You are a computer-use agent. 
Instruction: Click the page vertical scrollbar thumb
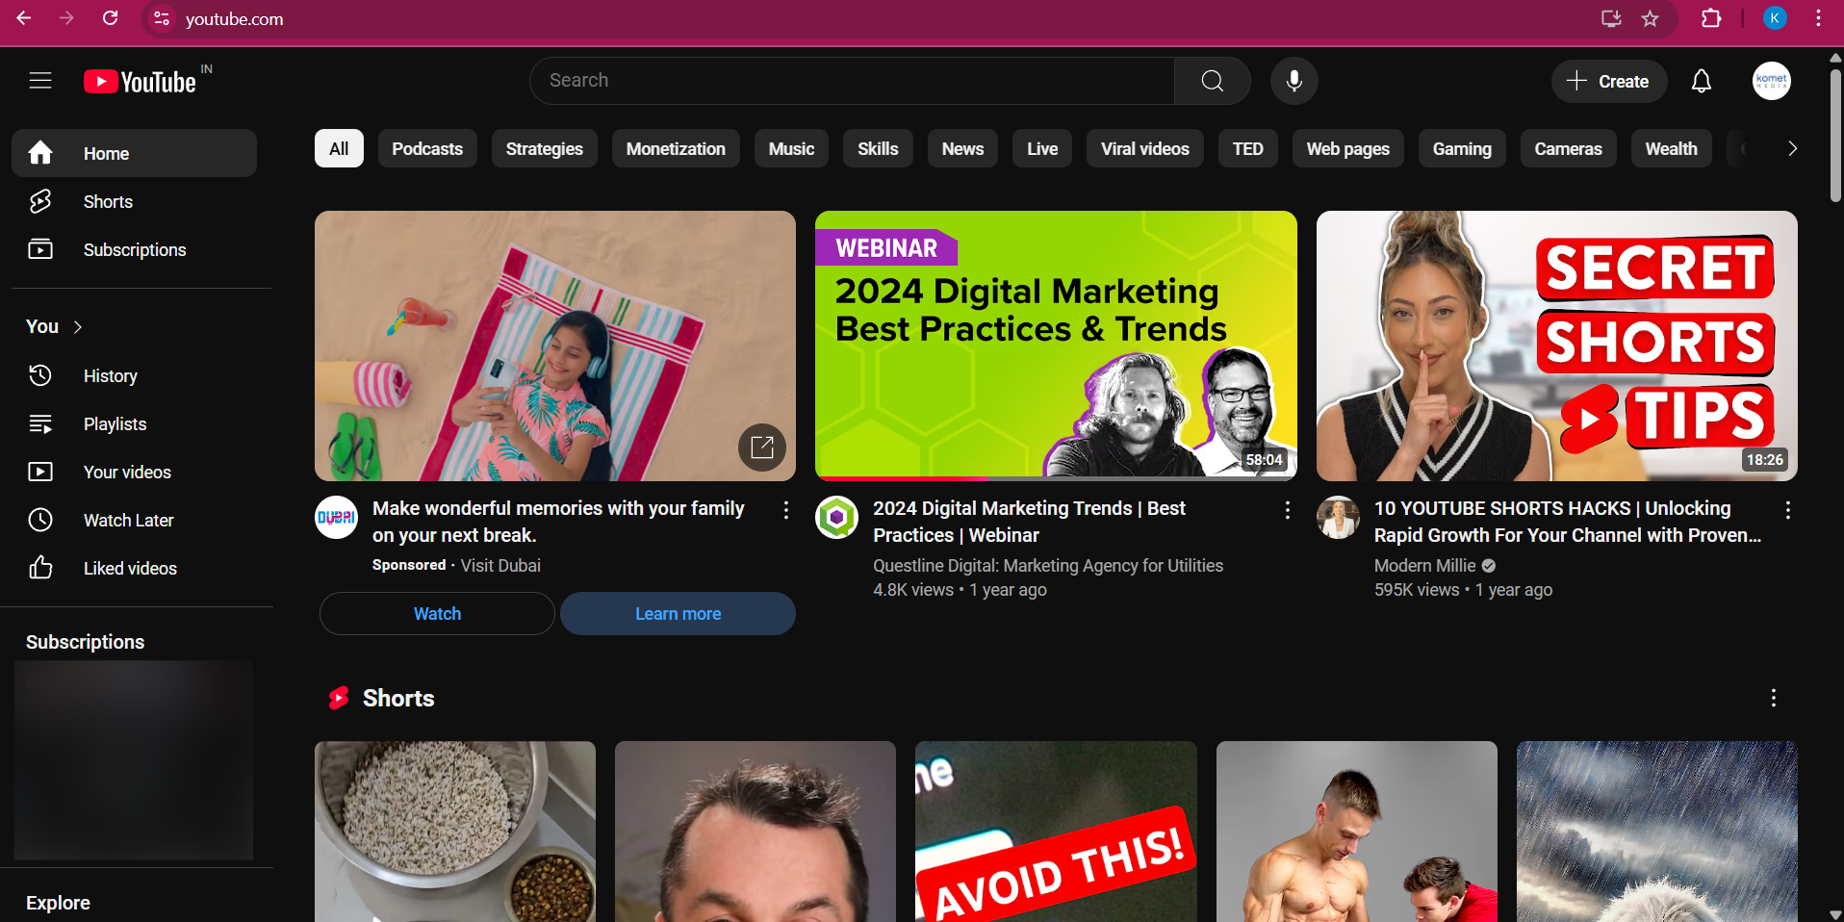tap(1835, 135)
